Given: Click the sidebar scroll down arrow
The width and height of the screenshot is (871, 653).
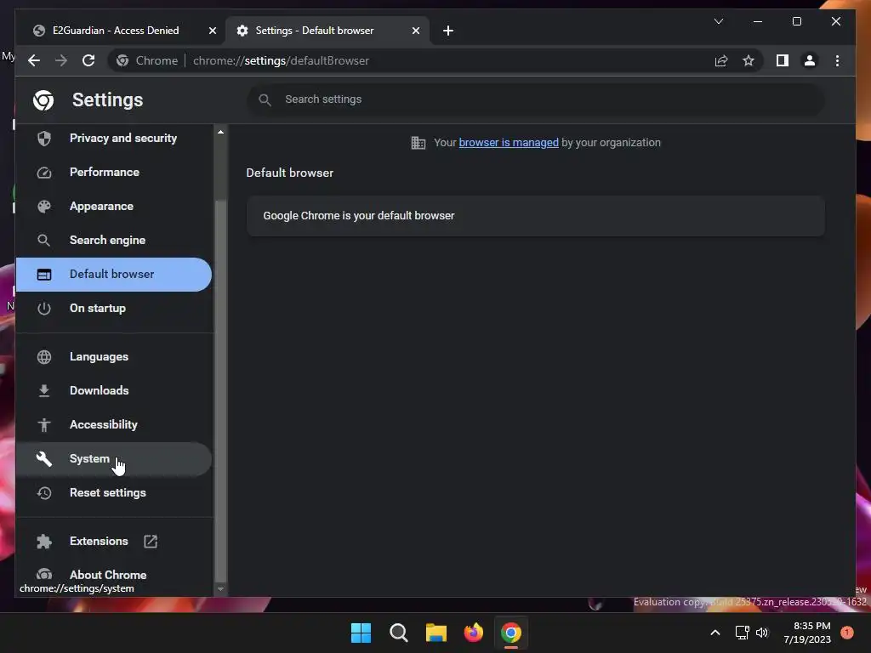Looking at the screenshot, I should pos(220,588).
